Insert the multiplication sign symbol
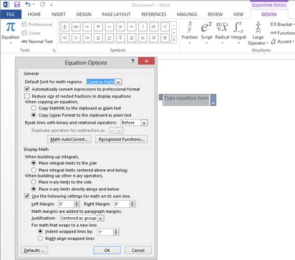The width and height of the screenshot is (295, 260). pos(120,26)
